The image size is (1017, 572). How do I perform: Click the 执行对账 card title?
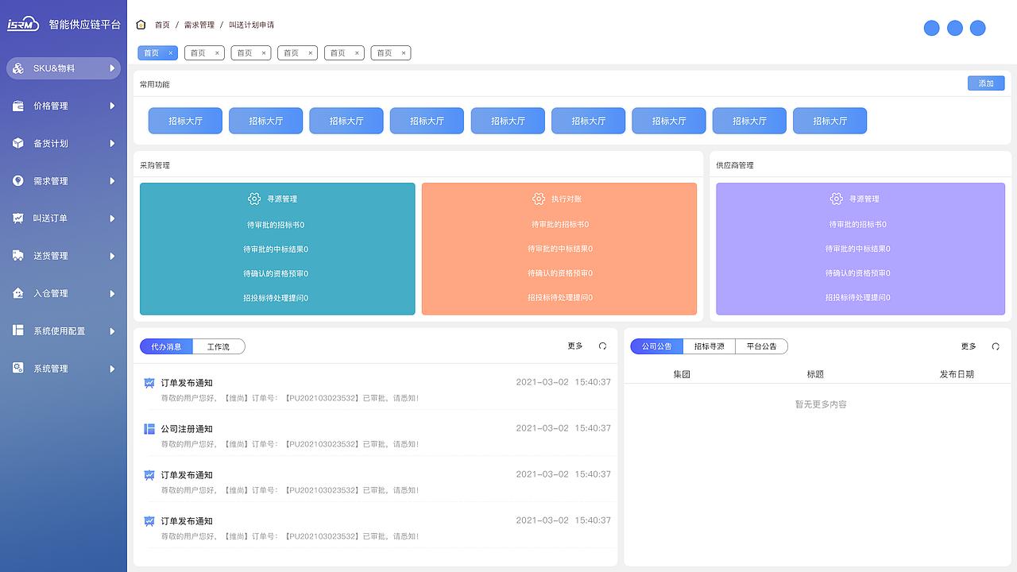click(567, 199)
